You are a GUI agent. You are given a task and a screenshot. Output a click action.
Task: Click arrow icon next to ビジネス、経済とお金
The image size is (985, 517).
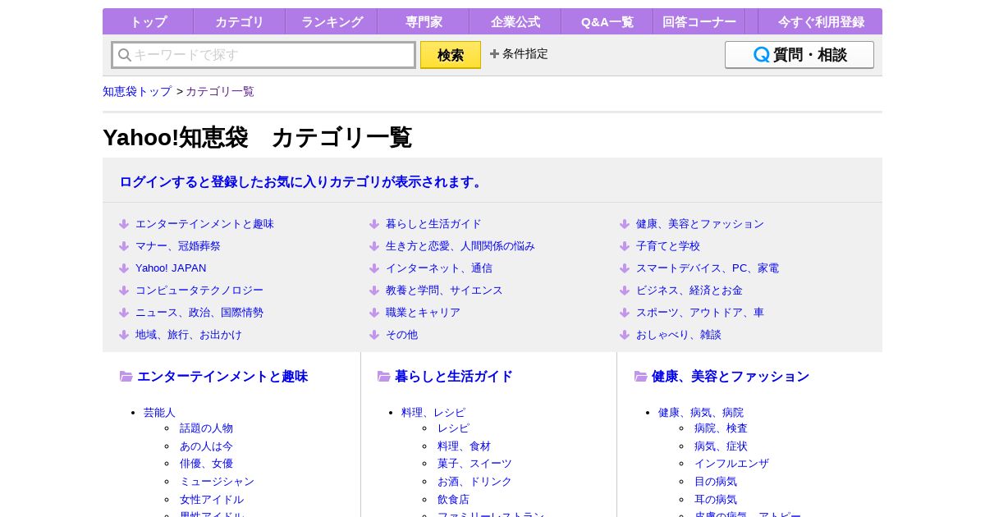pyautogui.click(x=625, y=291)
